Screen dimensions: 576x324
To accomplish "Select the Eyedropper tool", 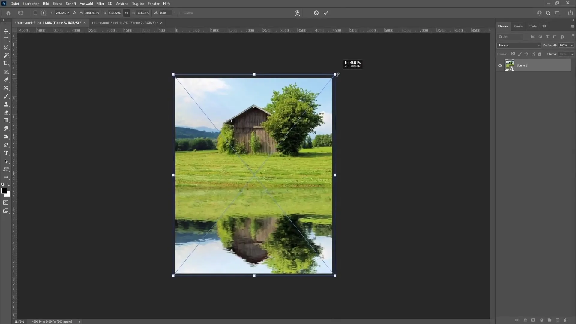I will (x=6, y=79).
